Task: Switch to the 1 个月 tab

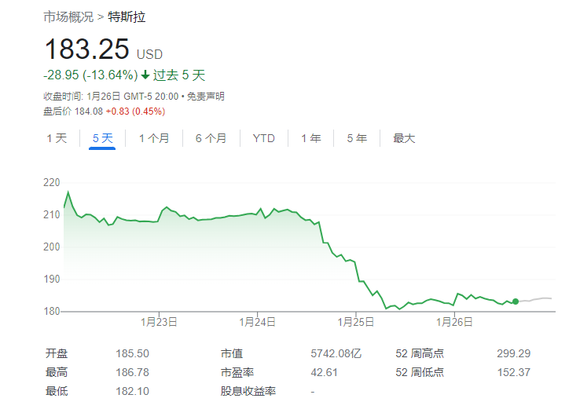Action: [x=154, y=138]
